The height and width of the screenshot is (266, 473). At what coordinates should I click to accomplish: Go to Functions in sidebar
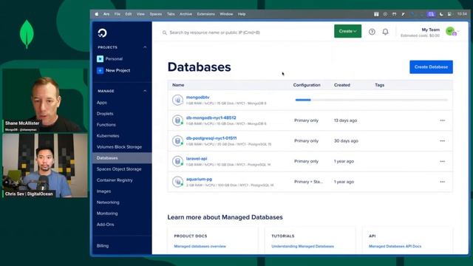click(x=106, y=125)
